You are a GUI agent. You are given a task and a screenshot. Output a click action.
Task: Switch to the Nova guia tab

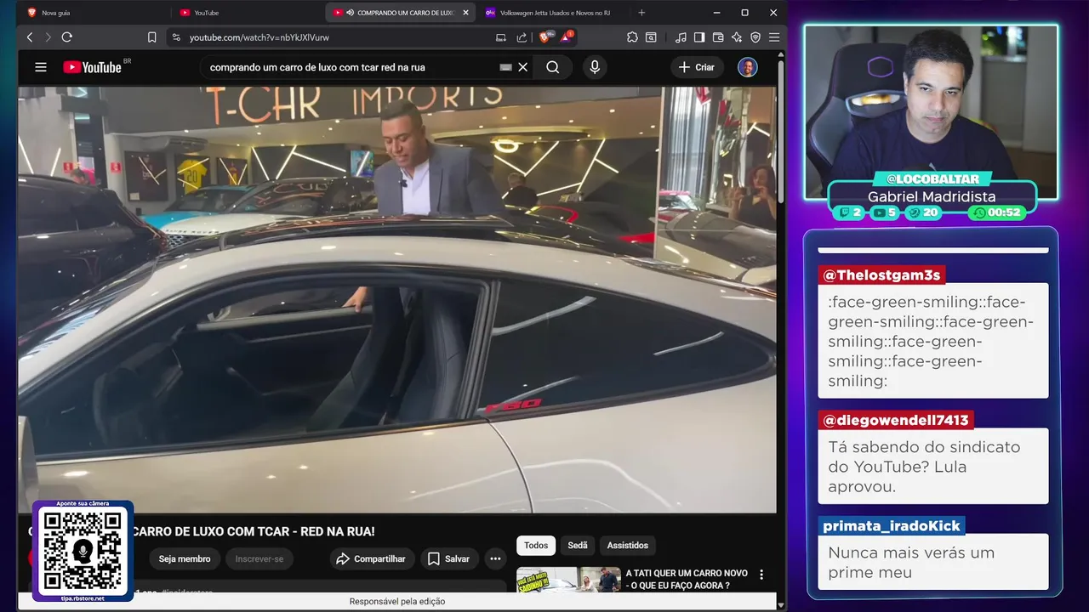[94, 13]
